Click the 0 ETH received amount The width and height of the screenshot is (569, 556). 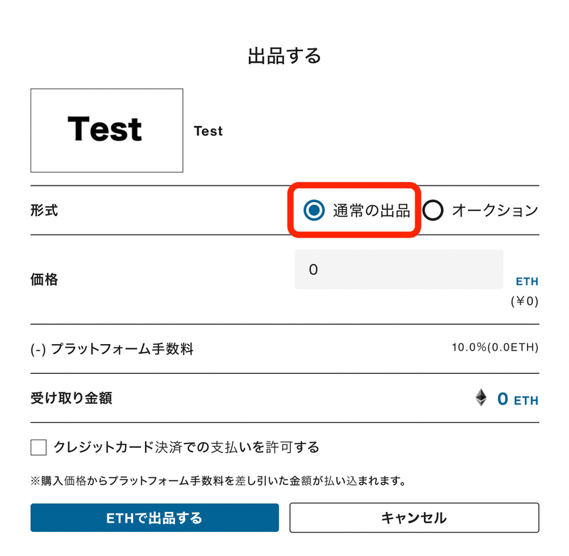[518, 400]
